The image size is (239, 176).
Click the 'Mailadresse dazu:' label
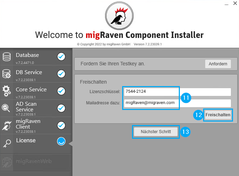(103, 103)
